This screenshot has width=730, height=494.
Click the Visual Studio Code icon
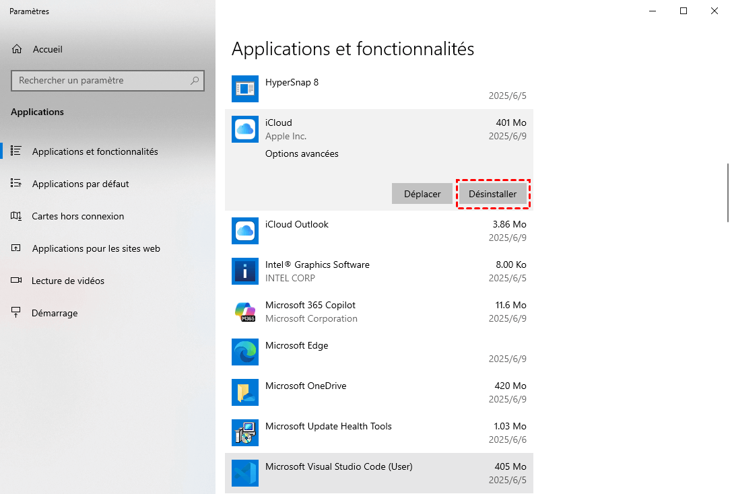pyautogui.click(x=244, y=473)
